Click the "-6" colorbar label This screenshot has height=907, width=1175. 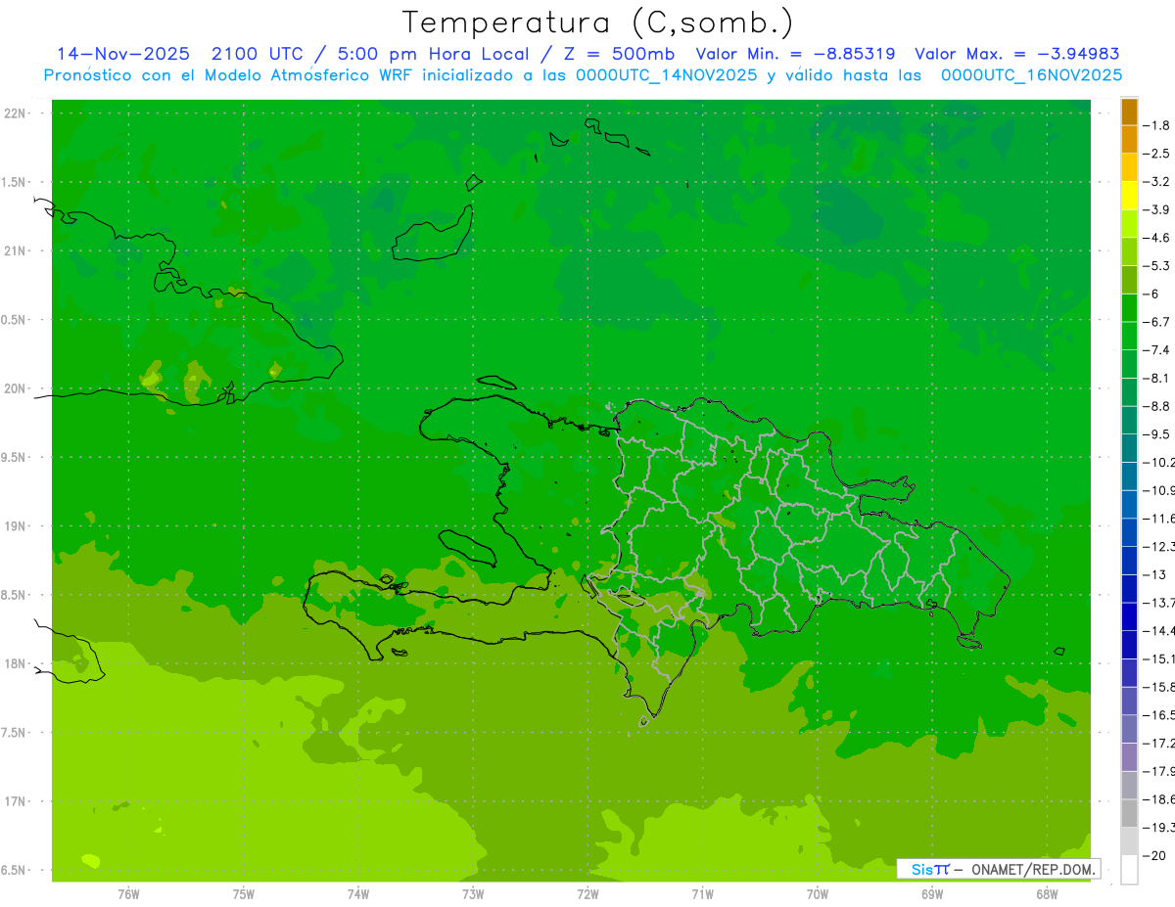[1152, 294]
